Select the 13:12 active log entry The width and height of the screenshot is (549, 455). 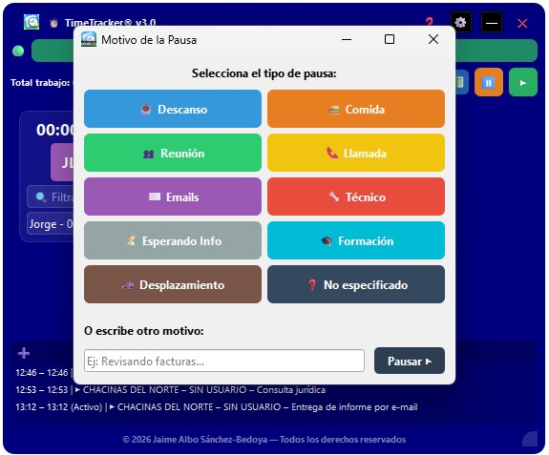coord(217,406)
